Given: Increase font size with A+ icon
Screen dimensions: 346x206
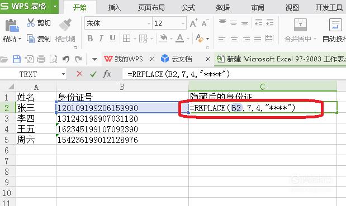Looking at the screenshot, I should point(193,23).
